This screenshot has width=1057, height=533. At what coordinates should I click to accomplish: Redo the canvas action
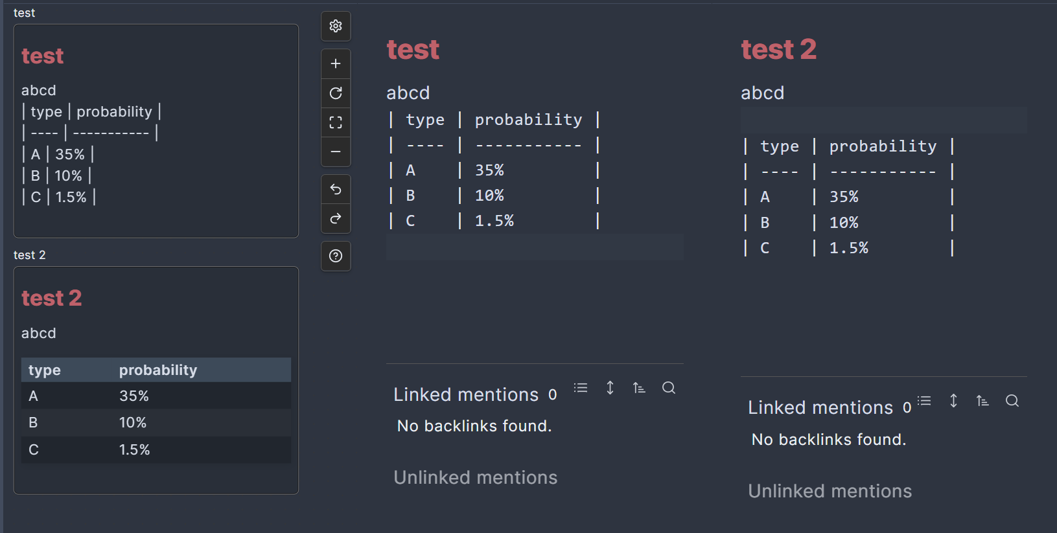tap(336, 219)
